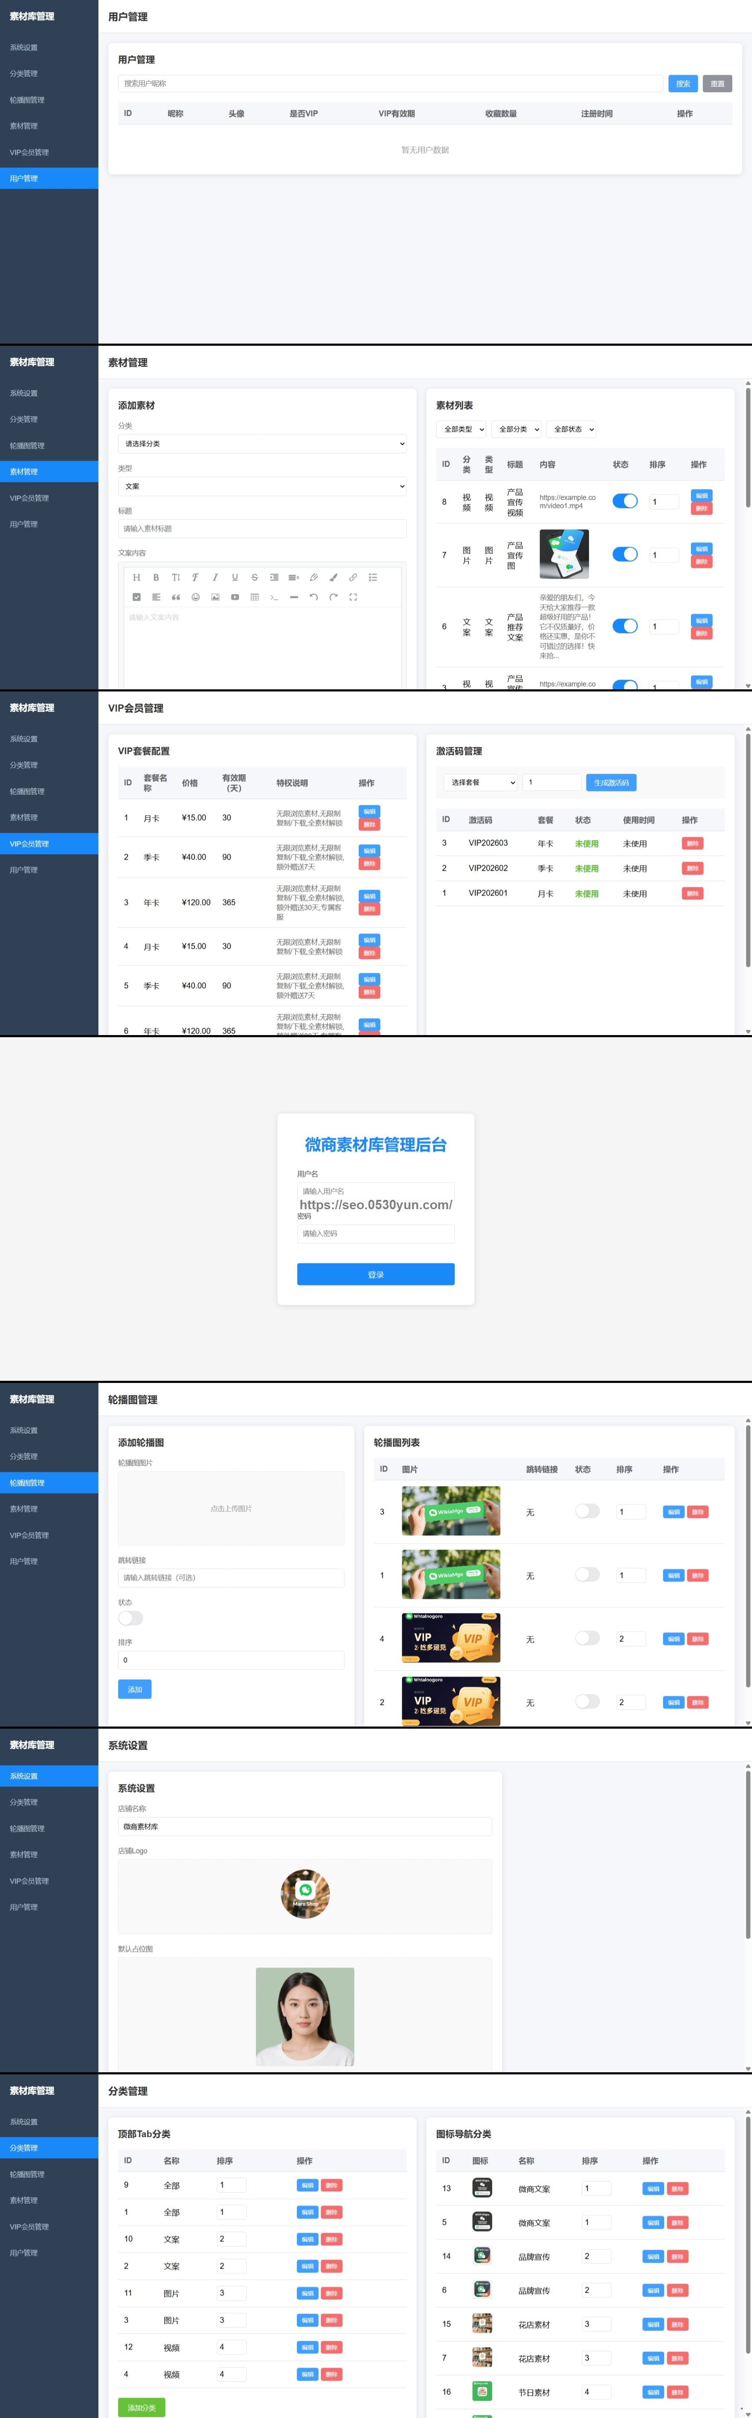Open 系统设置 in 用户管理 page sidebar
Screen dimensions: 752x2418
49,47
